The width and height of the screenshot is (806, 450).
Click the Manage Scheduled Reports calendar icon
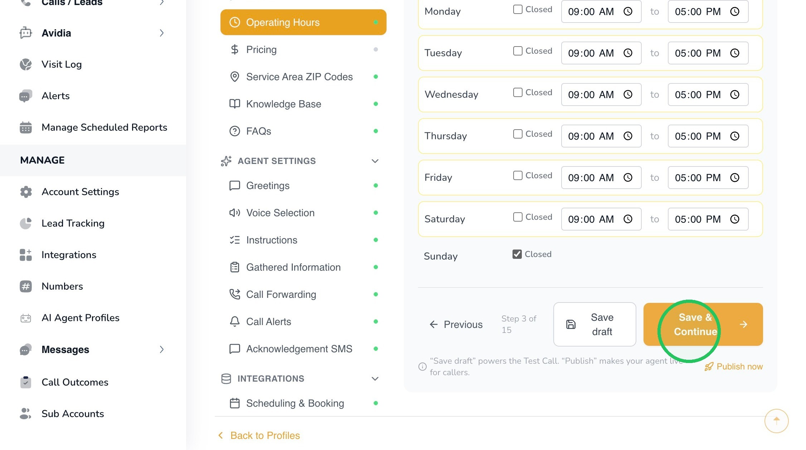tap(26, 127)
